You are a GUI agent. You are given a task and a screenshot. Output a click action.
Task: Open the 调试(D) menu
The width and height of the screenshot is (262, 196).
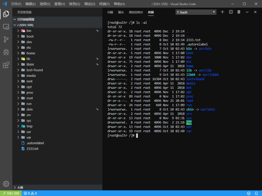(x=90, y=4)
